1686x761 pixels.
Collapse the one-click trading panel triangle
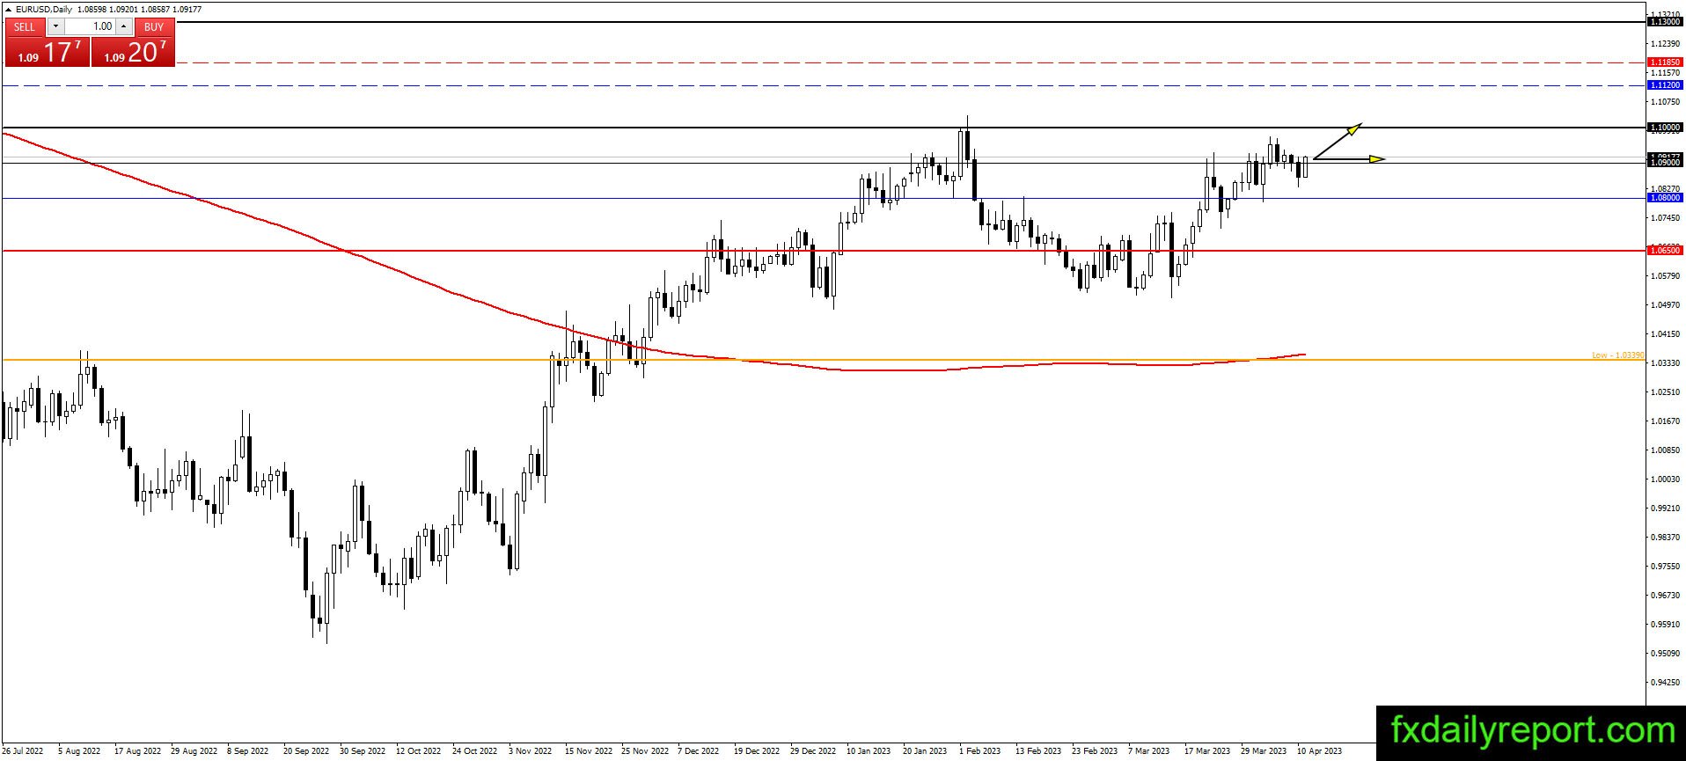pos(8,10)
